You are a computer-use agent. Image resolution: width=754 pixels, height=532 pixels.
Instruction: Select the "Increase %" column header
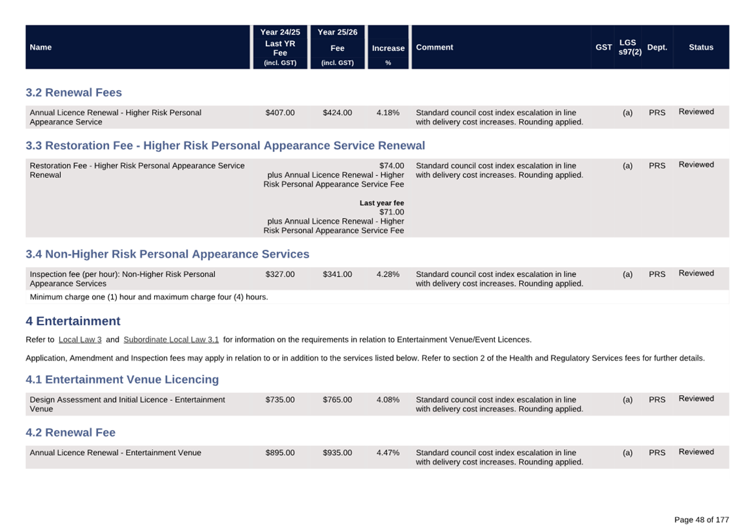click(x=388, y=48)
